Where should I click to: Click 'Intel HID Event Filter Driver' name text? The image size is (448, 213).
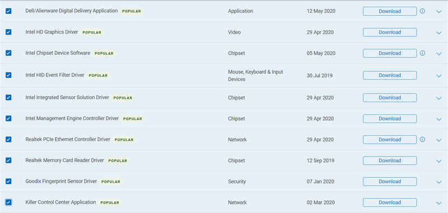click(55, 75)
